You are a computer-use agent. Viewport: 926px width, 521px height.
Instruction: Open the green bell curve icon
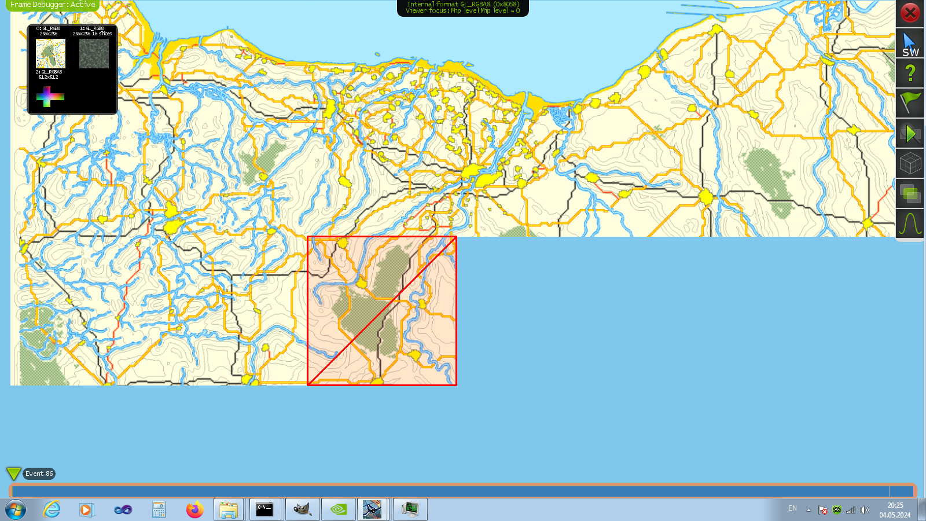[x=910, y=223]
